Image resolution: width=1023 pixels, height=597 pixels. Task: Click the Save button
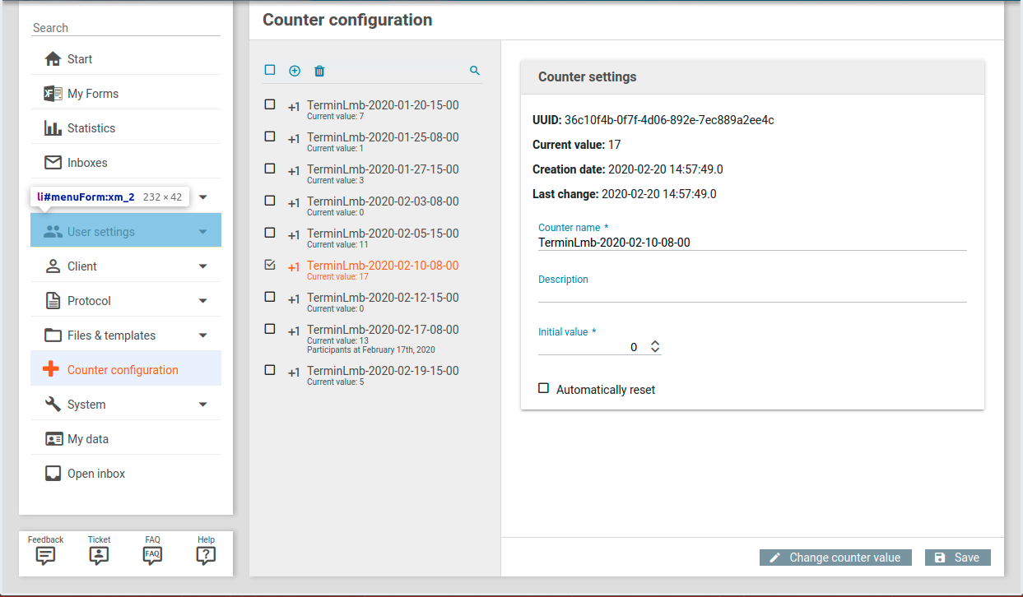tap(957, 558)
